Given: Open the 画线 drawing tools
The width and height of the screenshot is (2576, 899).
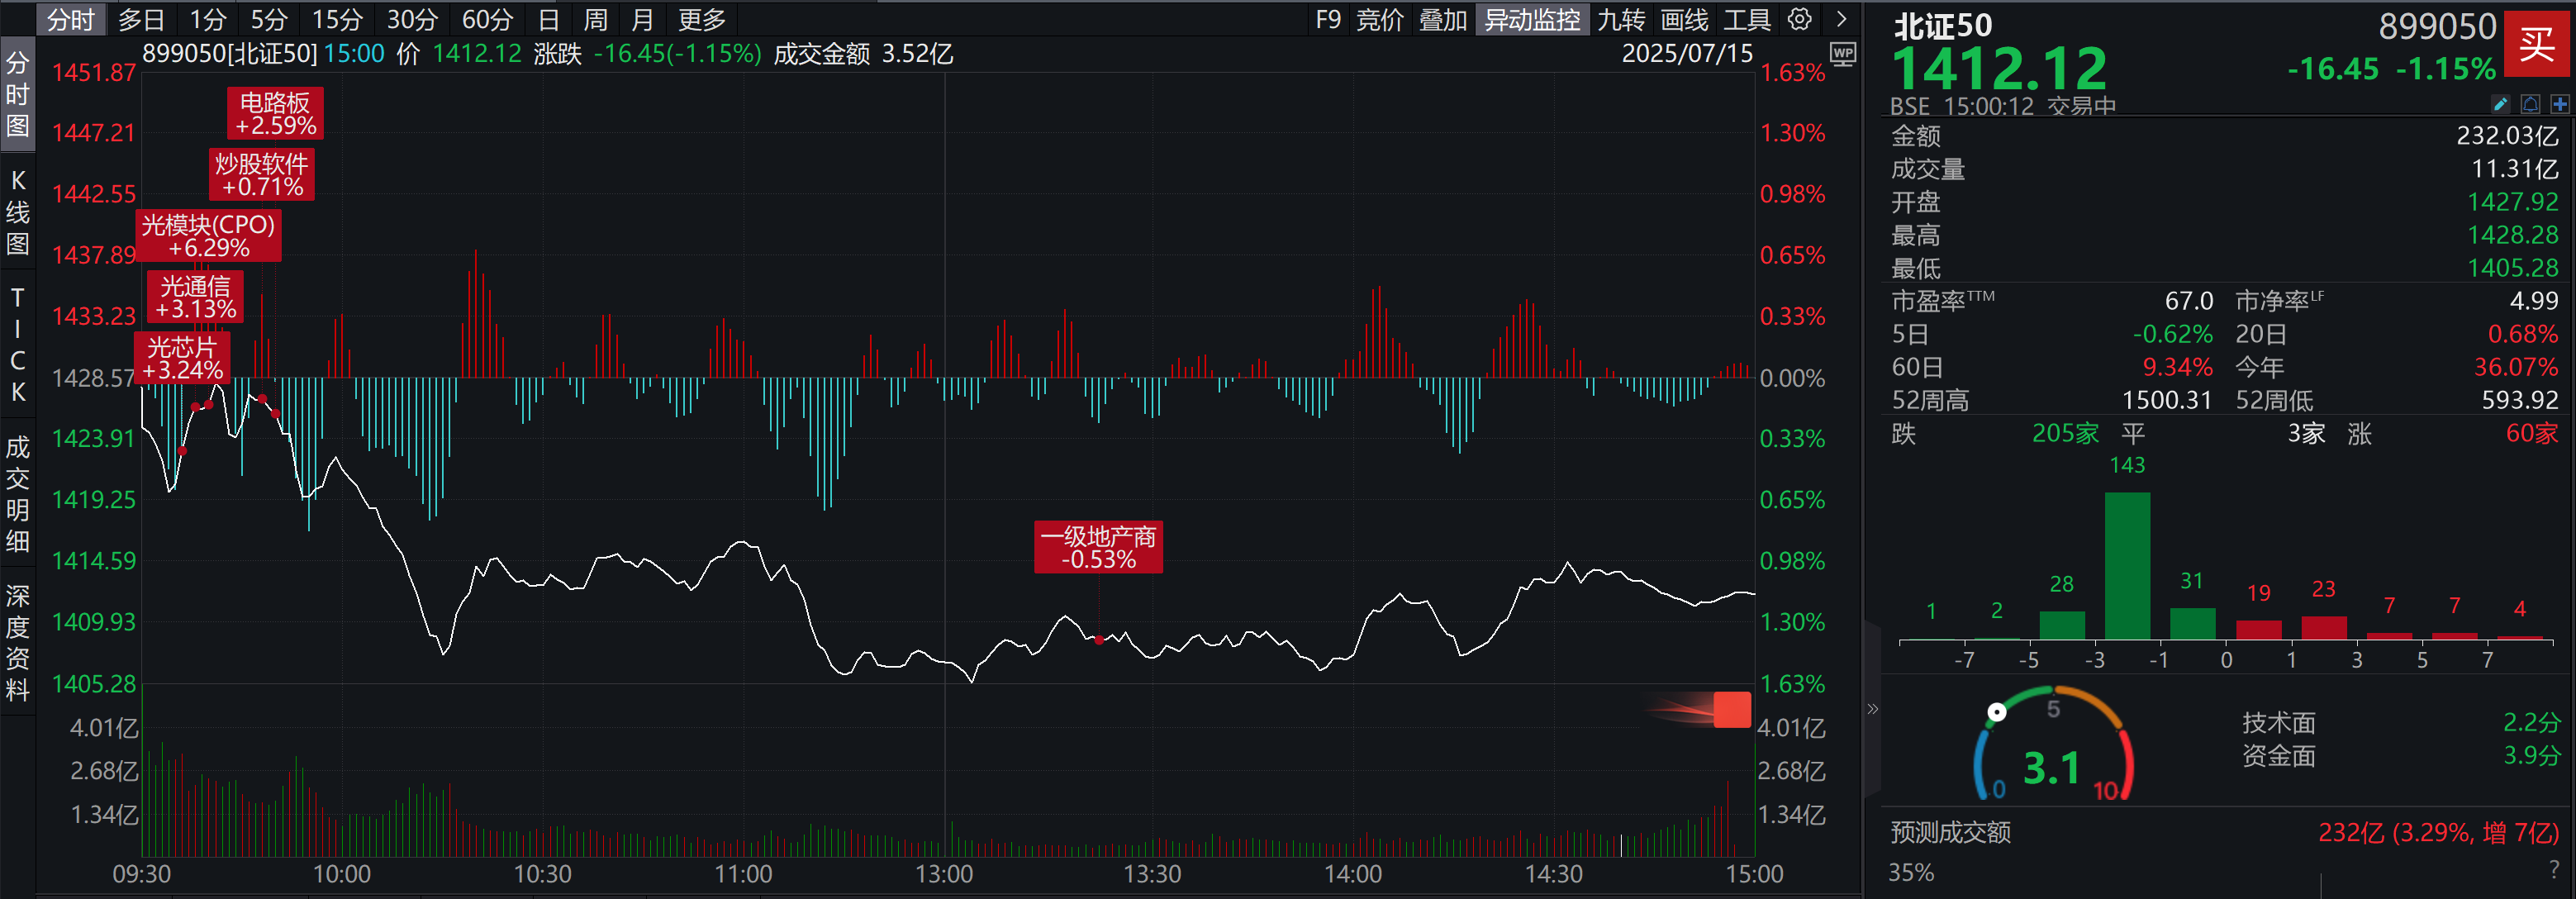Looking at the screenshot, I should pyautogui.click(x=1684, y=19).
